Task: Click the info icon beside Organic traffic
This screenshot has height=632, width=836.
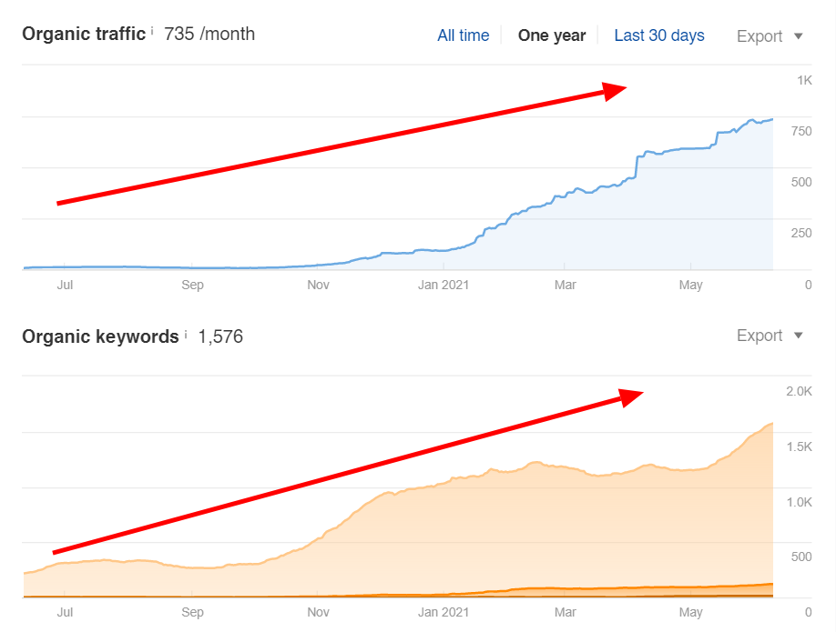Action: pyautogui.click(x=152, y=31)
